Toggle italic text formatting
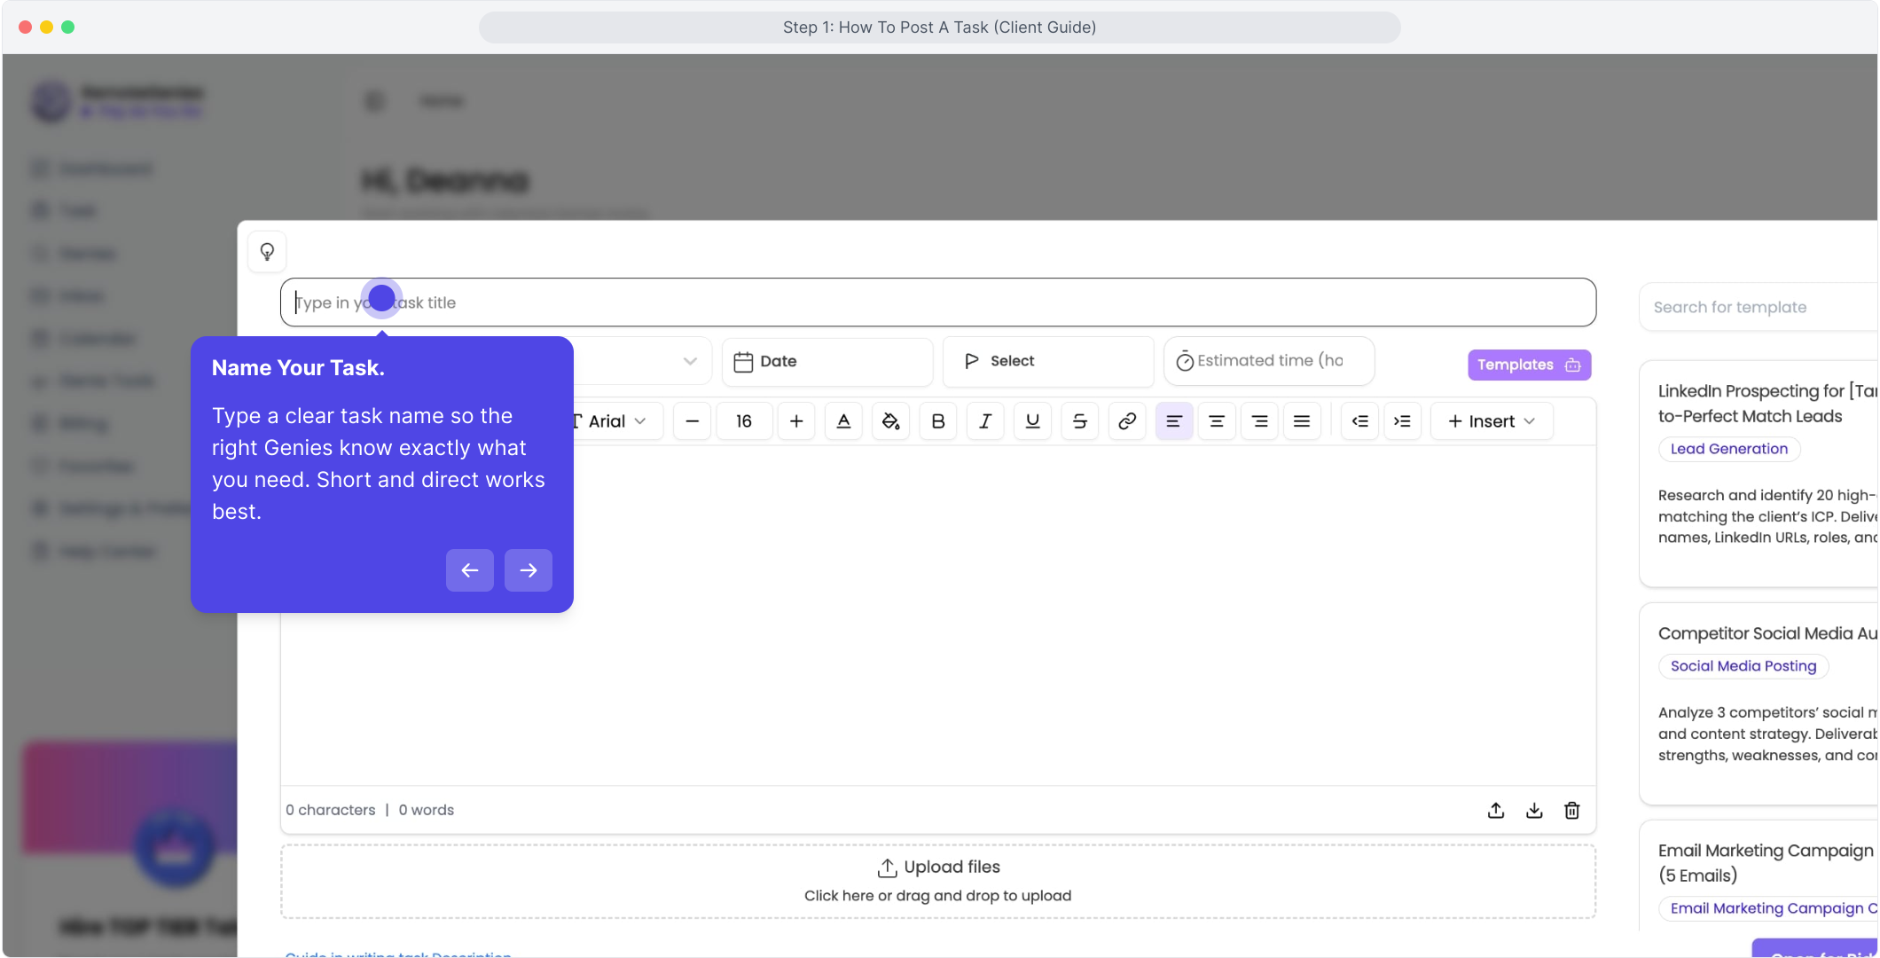The image size is (1880, 958). [x=985, y=421]
